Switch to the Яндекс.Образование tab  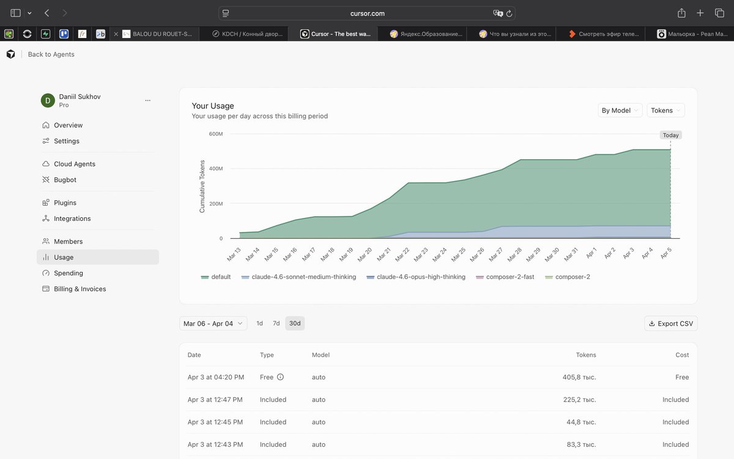pos(422,34)
